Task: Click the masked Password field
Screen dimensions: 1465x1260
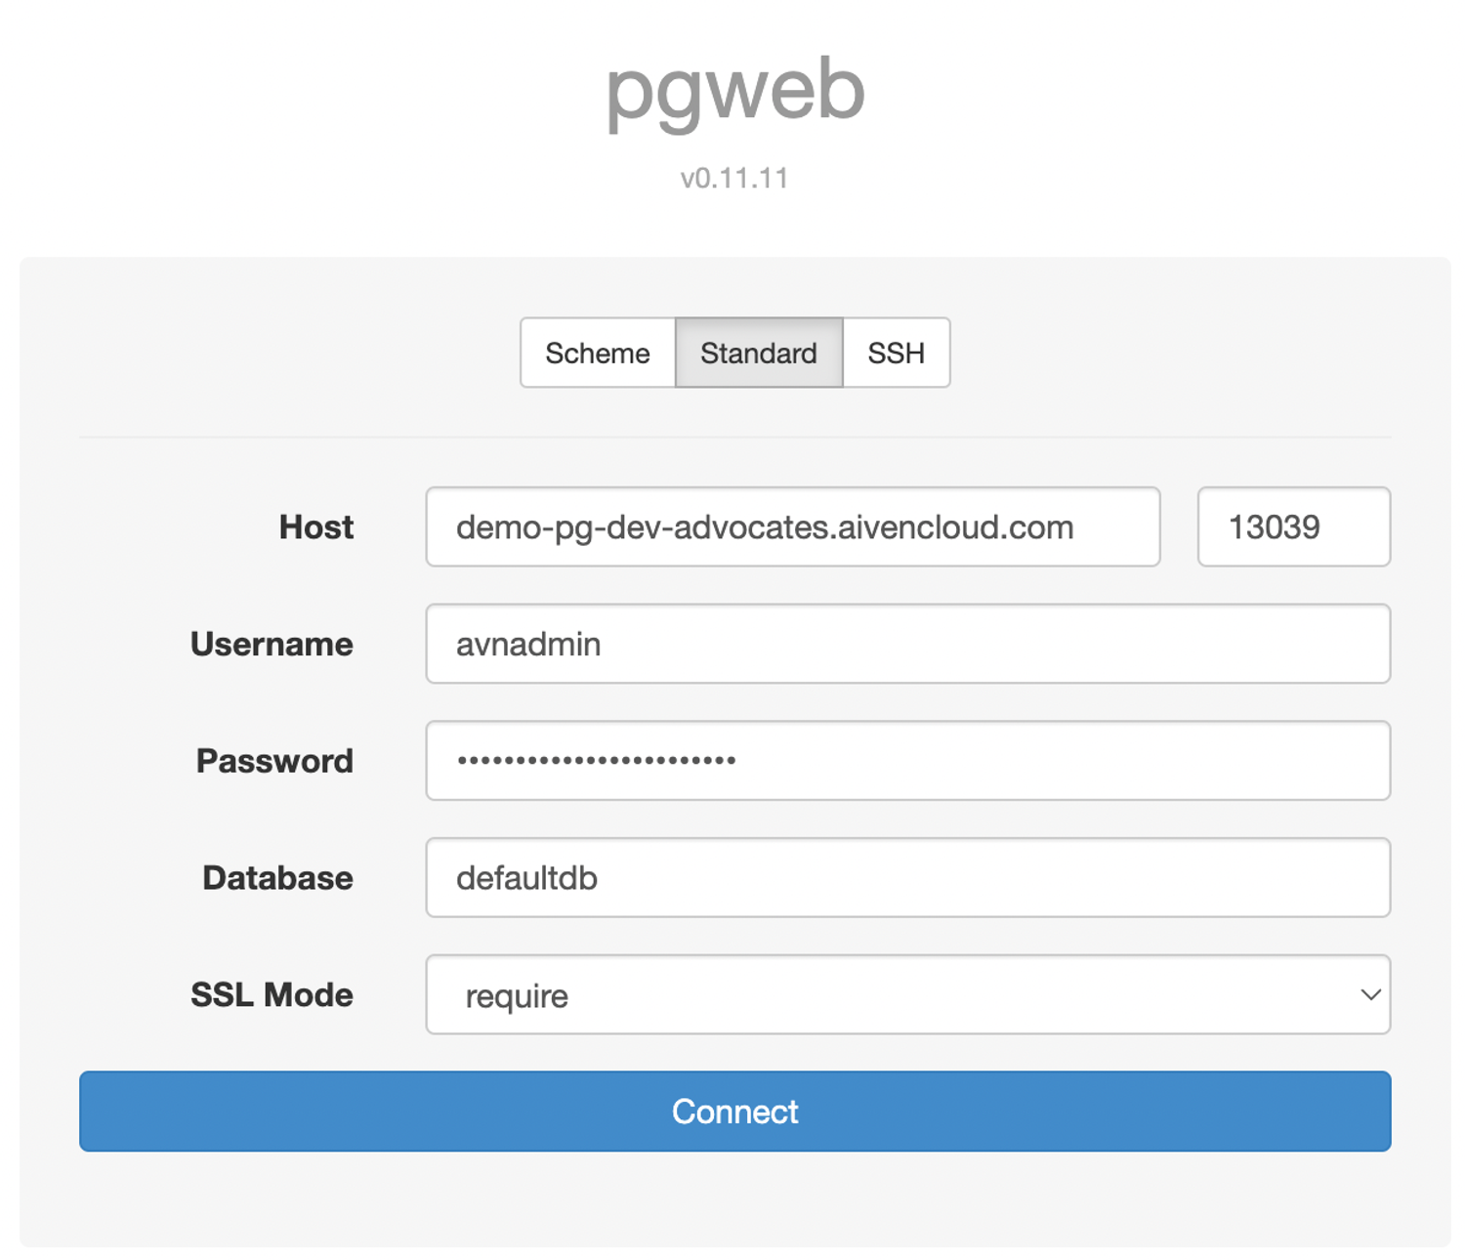Action: point(907,761)
